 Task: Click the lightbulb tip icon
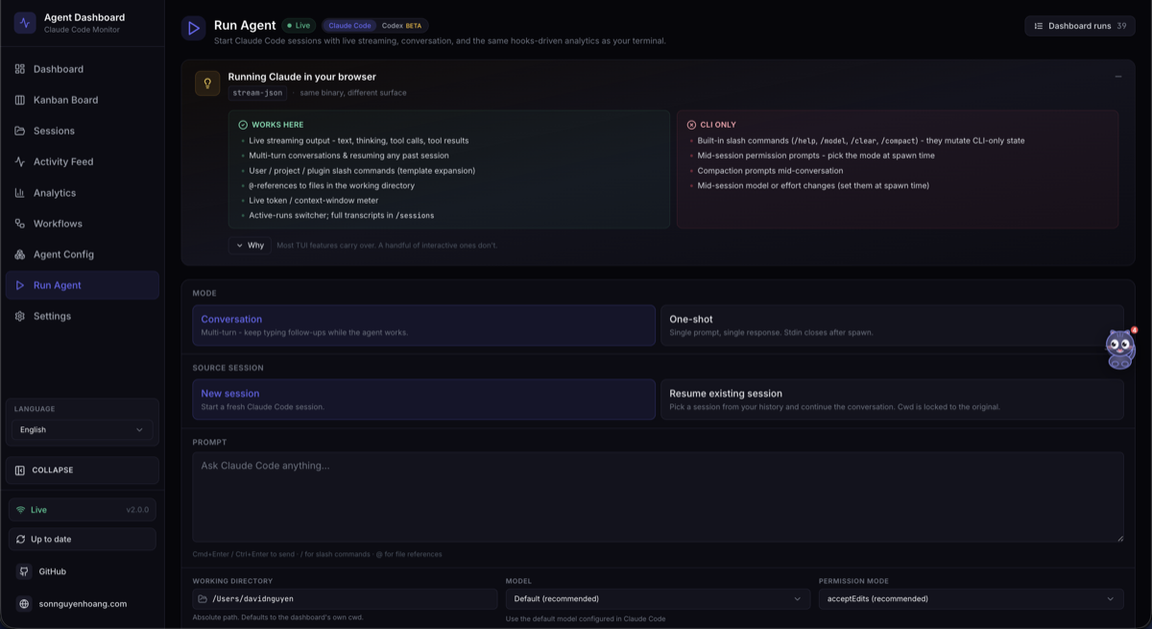coord(207,84)
